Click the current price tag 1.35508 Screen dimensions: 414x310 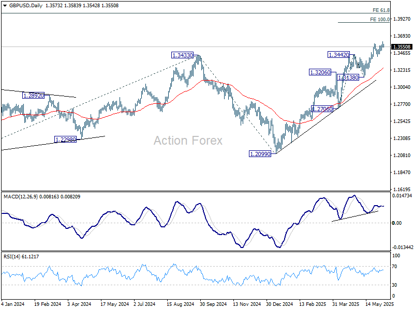(402, 47)
